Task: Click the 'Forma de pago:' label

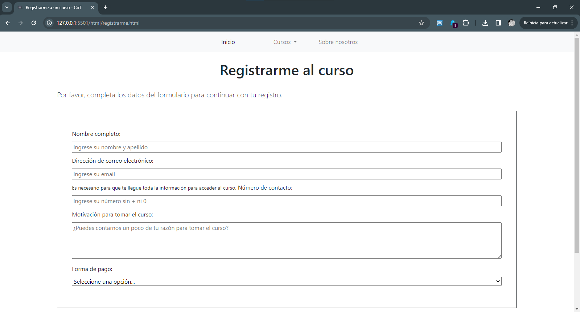Action: [92, 269]
